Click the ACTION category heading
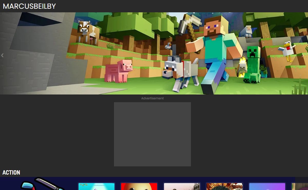The width and height of the screenshot is (308, 190). (x=11, y=173)
